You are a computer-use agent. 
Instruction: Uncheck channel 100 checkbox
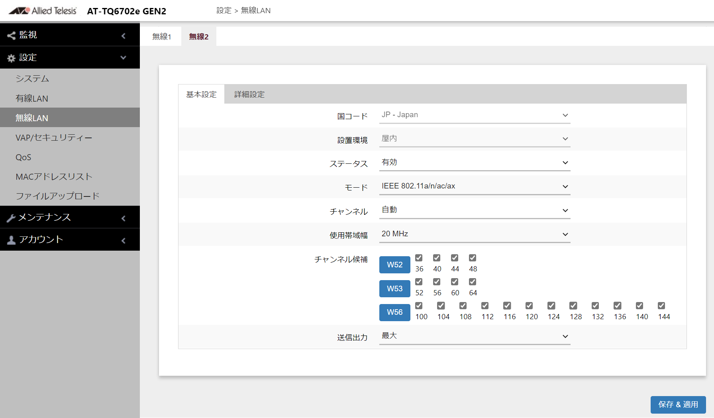pyautogui.click(x=419, y=306)
